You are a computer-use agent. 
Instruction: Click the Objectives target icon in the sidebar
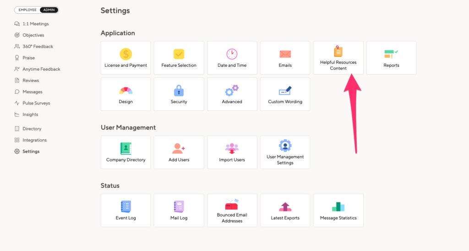(17, 35)
